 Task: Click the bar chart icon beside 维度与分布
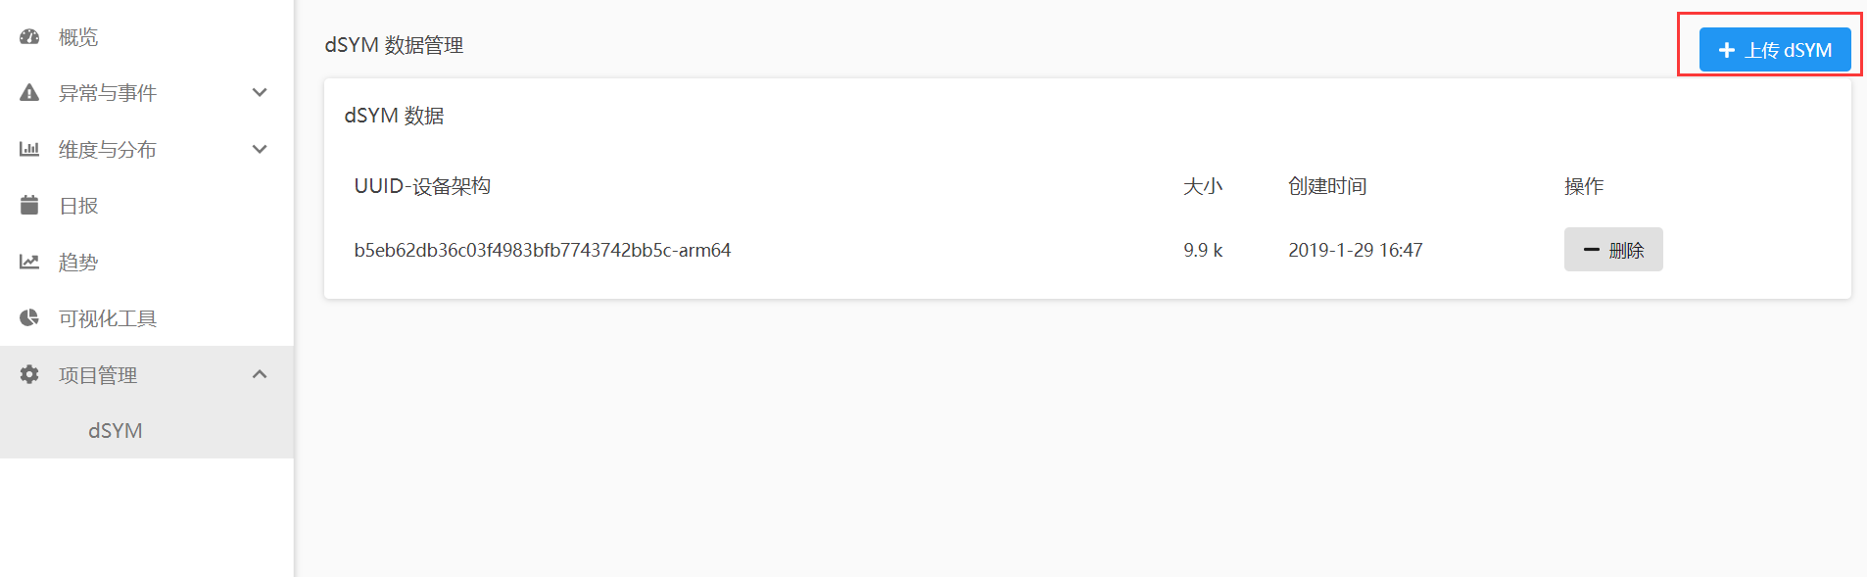[29, 150]
